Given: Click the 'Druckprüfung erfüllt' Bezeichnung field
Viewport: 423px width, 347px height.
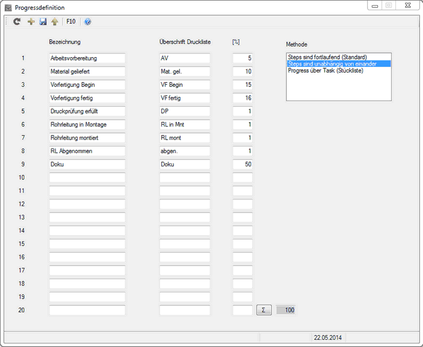Looking at the screenshot, I should coord(87,111).
